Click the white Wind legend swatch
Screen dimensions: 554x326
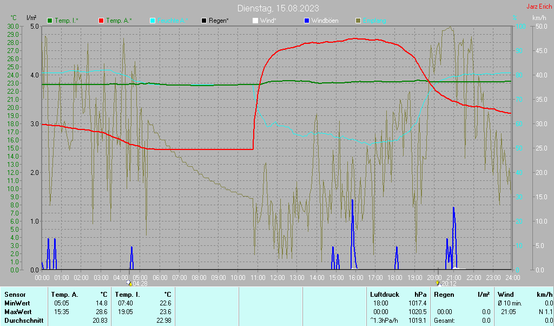255,21
